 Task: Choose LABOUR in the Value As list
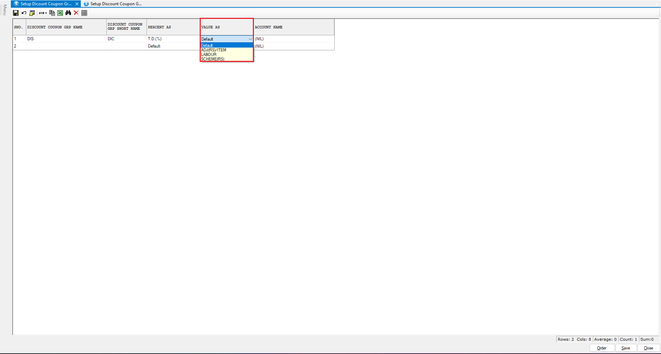(x=209, y=55)
